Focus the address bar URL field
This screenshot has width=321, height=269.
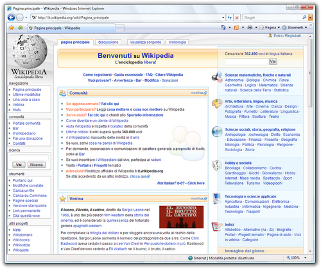coord(126,17)
